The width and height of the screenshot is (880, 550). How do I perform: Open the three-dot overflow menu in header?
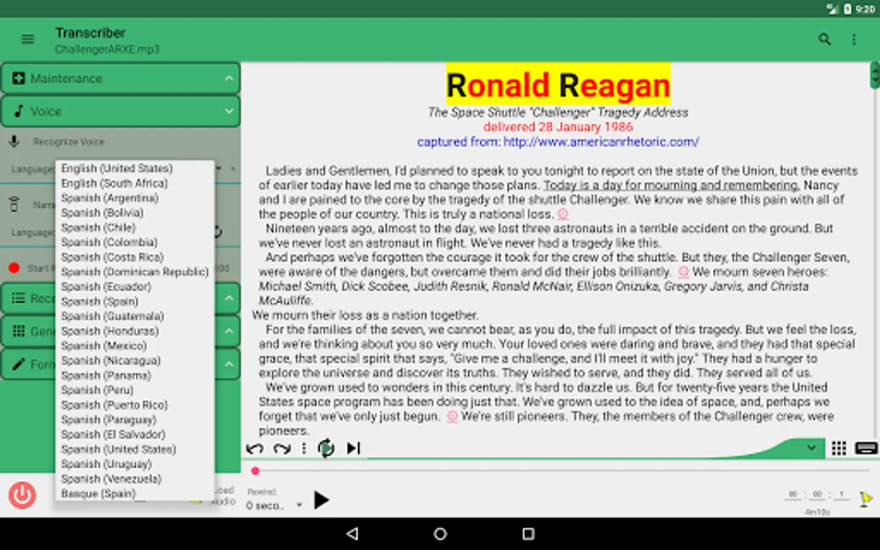pyautogui.click(x=854, y=40)
